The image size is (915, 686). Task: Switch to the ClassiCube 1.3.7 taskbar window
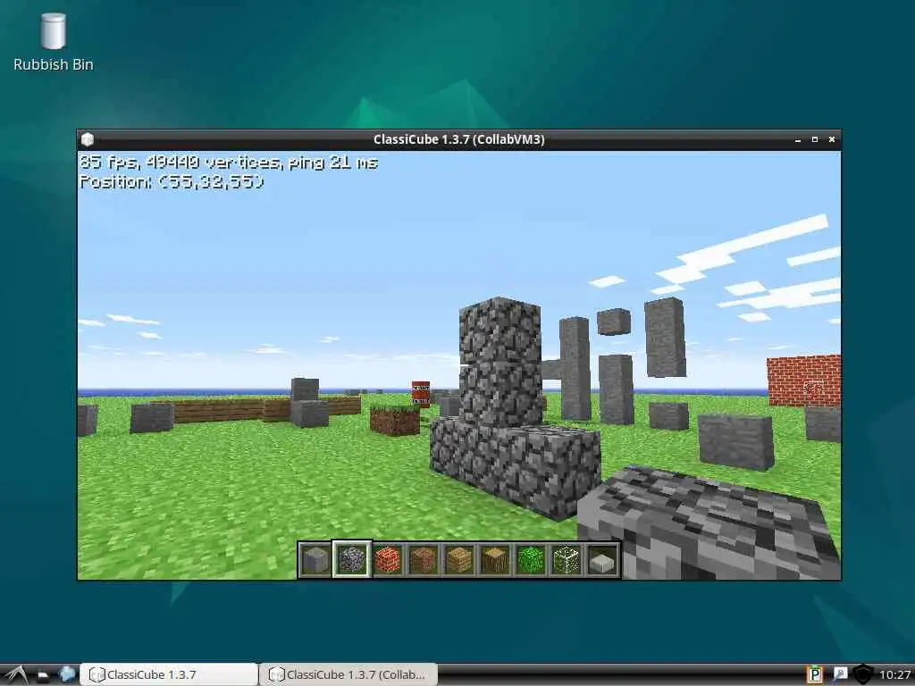[169, 674]
